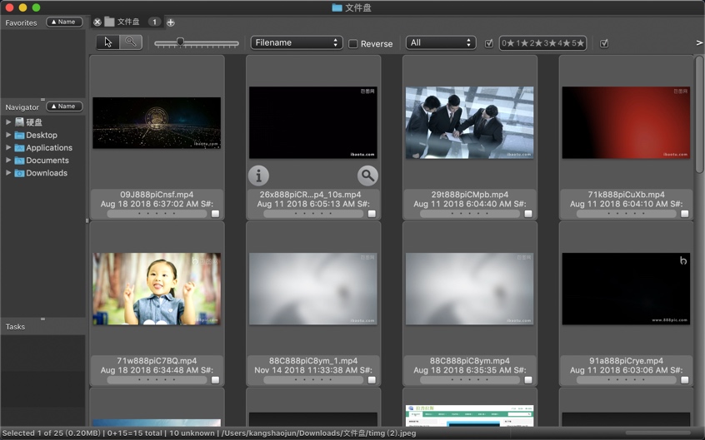Toggle checkbox after star rating filter
705x440 pixels.
point(604,43)
